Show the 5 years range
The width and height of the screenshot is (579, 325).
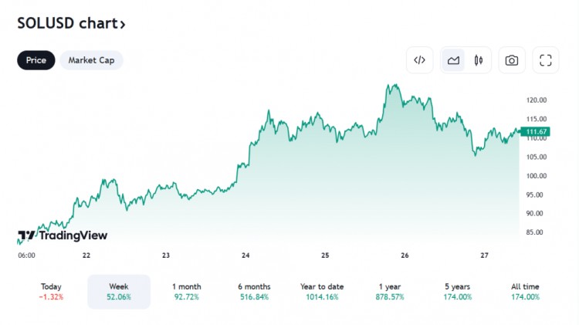pos(457,291)
